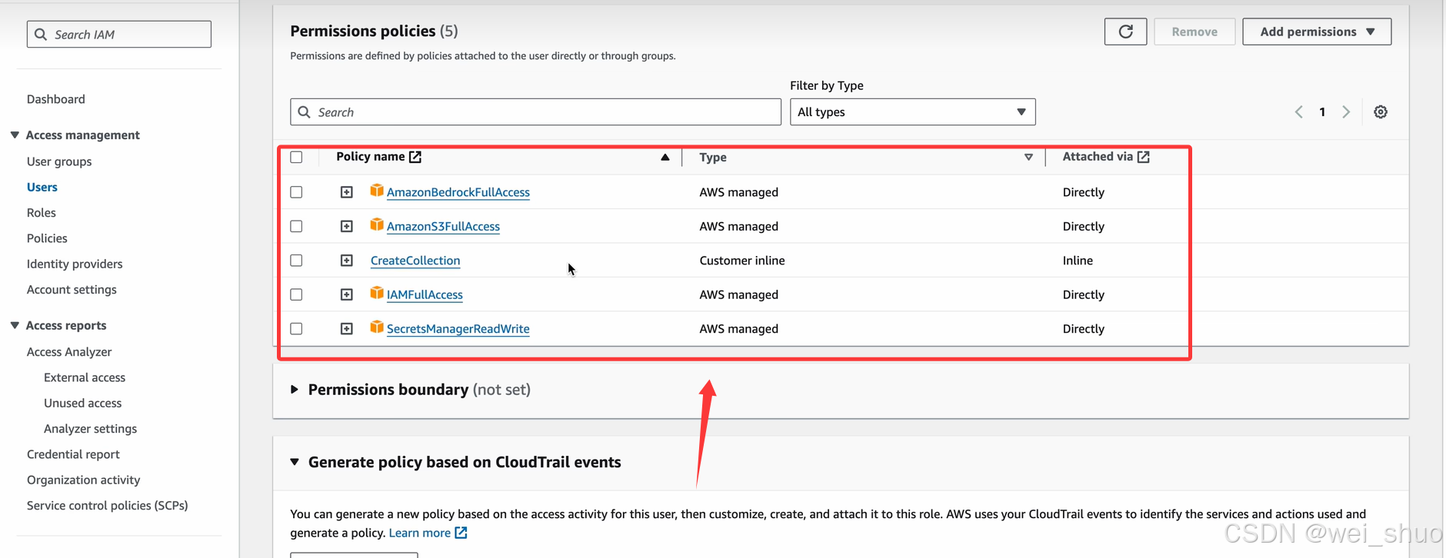Open Access Analyzer in the sidebar
The height and width of the screenshot is (558, 1446).
click(x=69, y=352)
